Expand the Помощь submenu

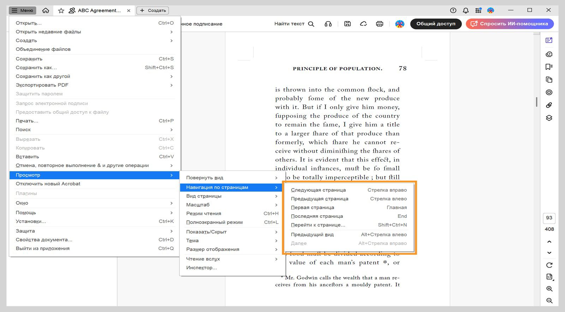tap(95, 212)
